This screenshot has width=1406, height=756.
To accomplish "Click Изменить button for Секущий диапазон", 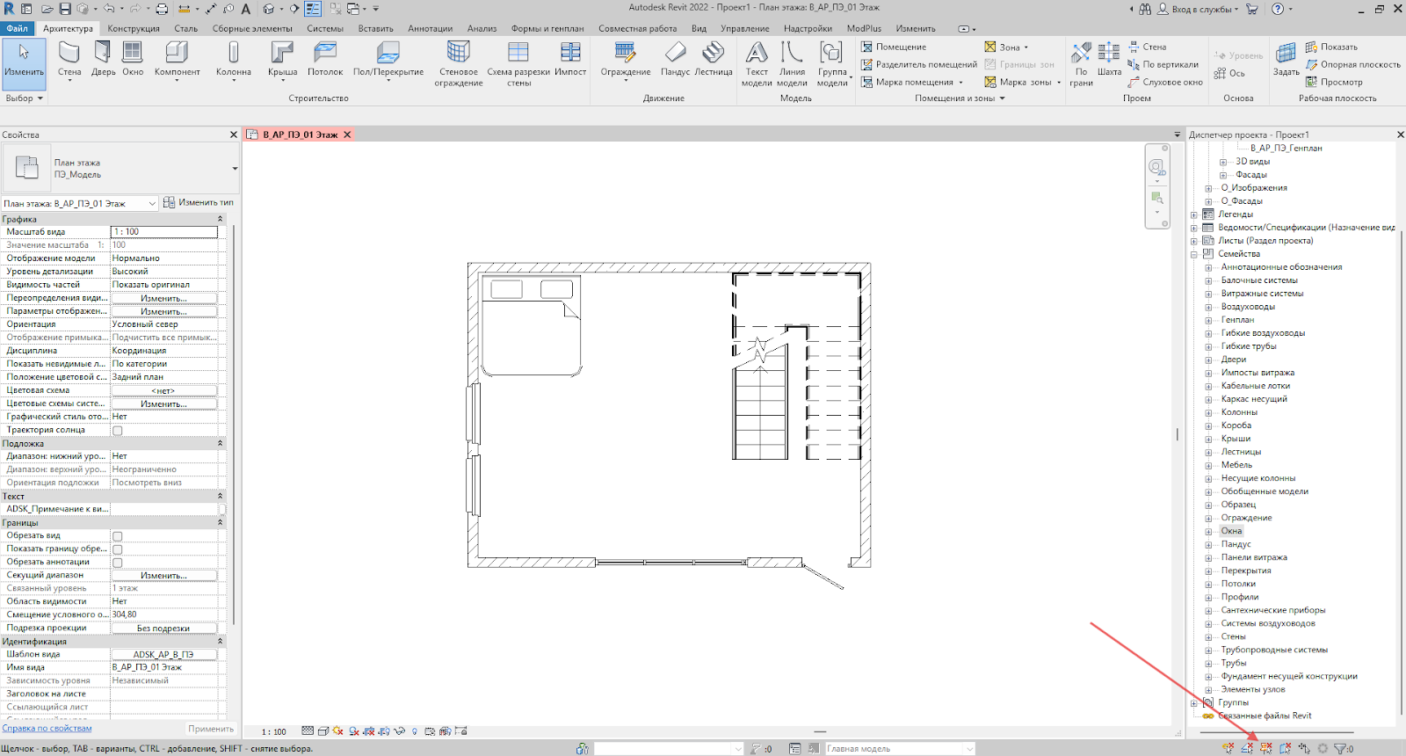I will click(163, 576).
